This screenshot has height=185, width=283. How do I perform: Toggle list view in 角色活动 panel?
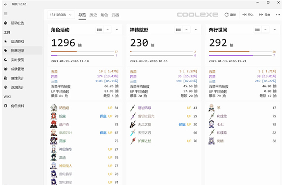(x=99, y=29)
